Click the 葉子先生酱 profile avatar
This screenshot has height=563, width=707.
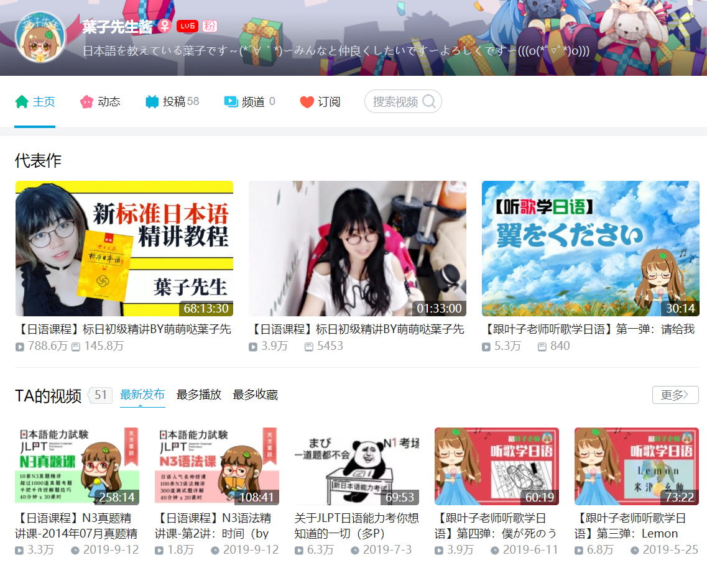[41, 37]
